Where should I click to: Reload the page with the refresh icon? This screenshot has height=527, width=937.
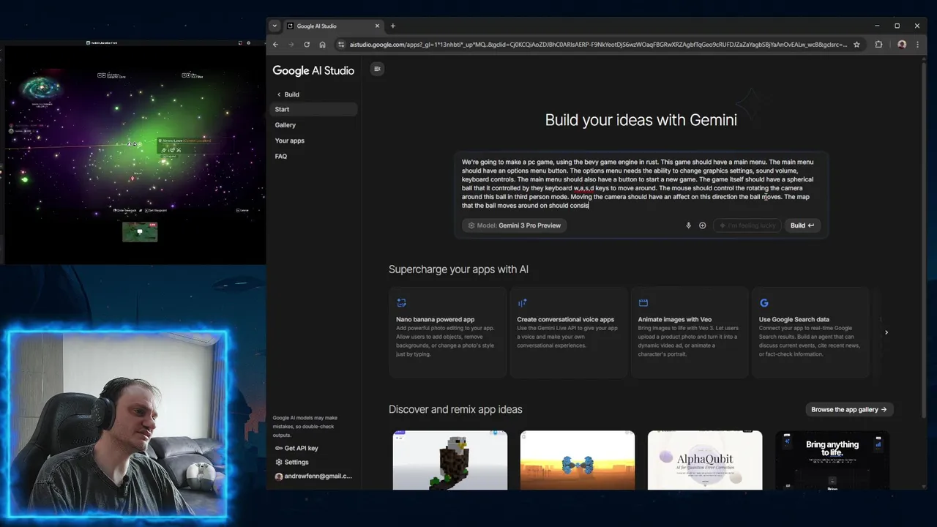tap(306, 45)
